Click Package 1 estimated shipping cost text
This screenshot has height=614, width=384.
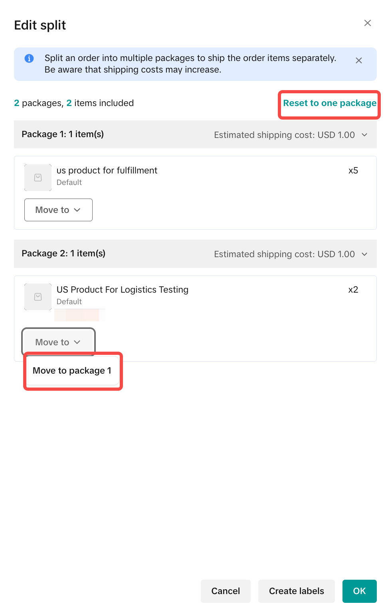[x=284, y=135]
